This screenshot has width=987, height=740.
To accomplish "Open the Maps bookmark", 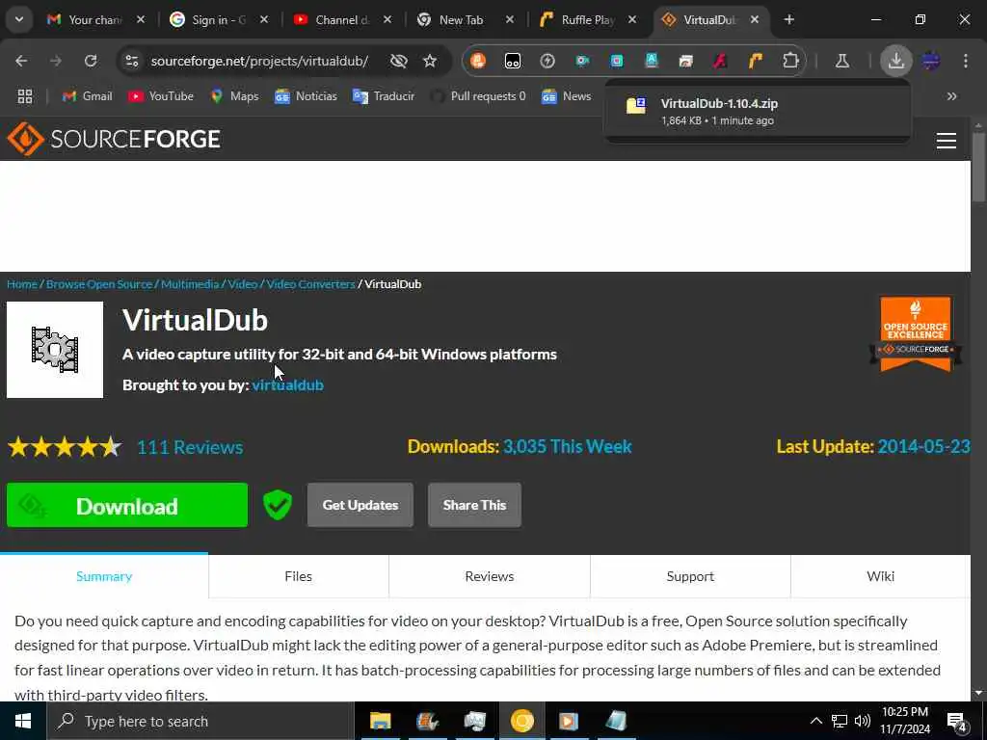I will (x=235, y=96).
